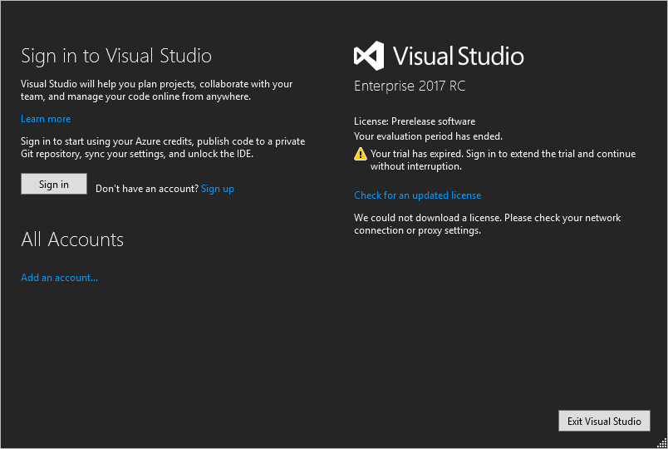
Task: Open the Learn more link
Action: click(x=46, y=119)
